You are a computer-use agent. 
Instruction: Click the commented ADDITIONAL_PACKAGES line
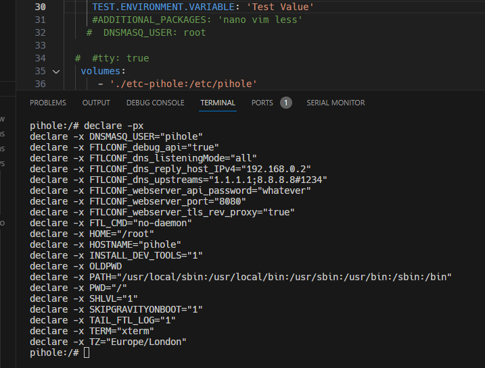click(x=197, y=20)
